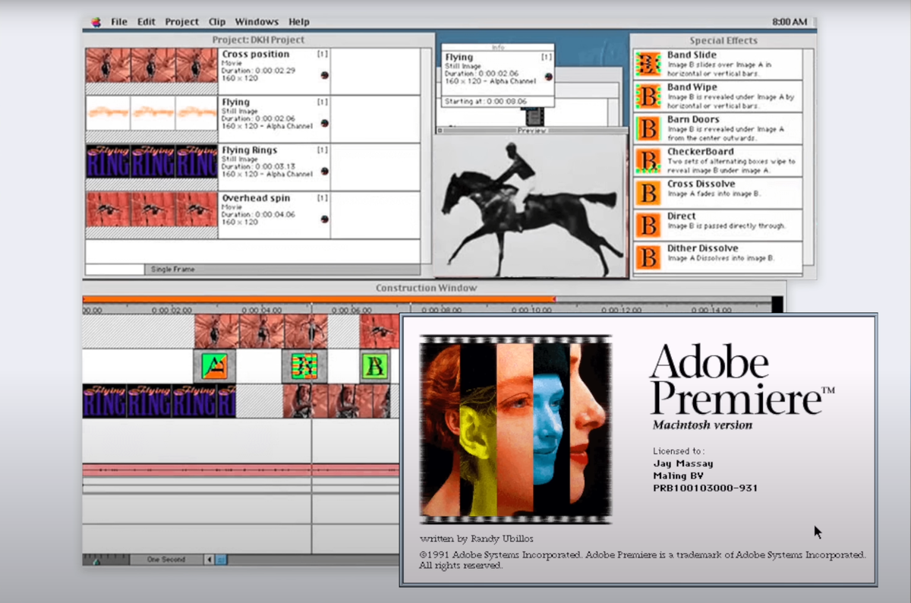This screenshot has height=603, width=911.
Task: Click the Adobe Premiere splash face artwork
Action: pyautogui.click(x=515, y=430)
